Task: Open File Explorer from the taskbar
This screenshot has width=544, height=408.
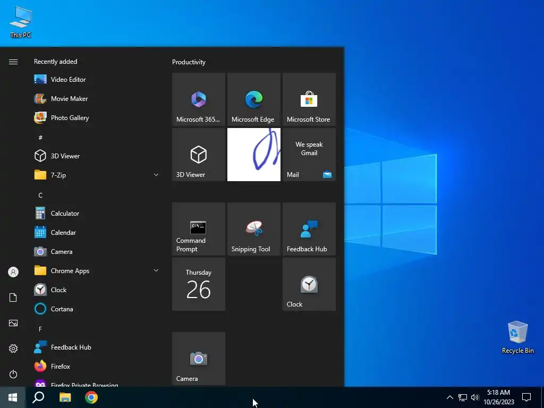Action: (65, 397)
